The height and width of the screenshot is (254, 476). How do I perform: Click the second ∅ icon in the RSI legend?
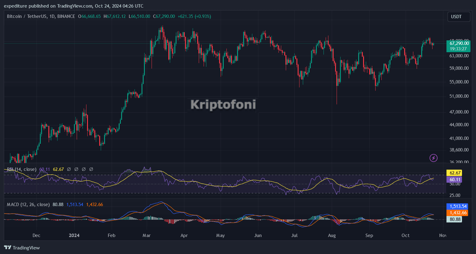point(76,169)
